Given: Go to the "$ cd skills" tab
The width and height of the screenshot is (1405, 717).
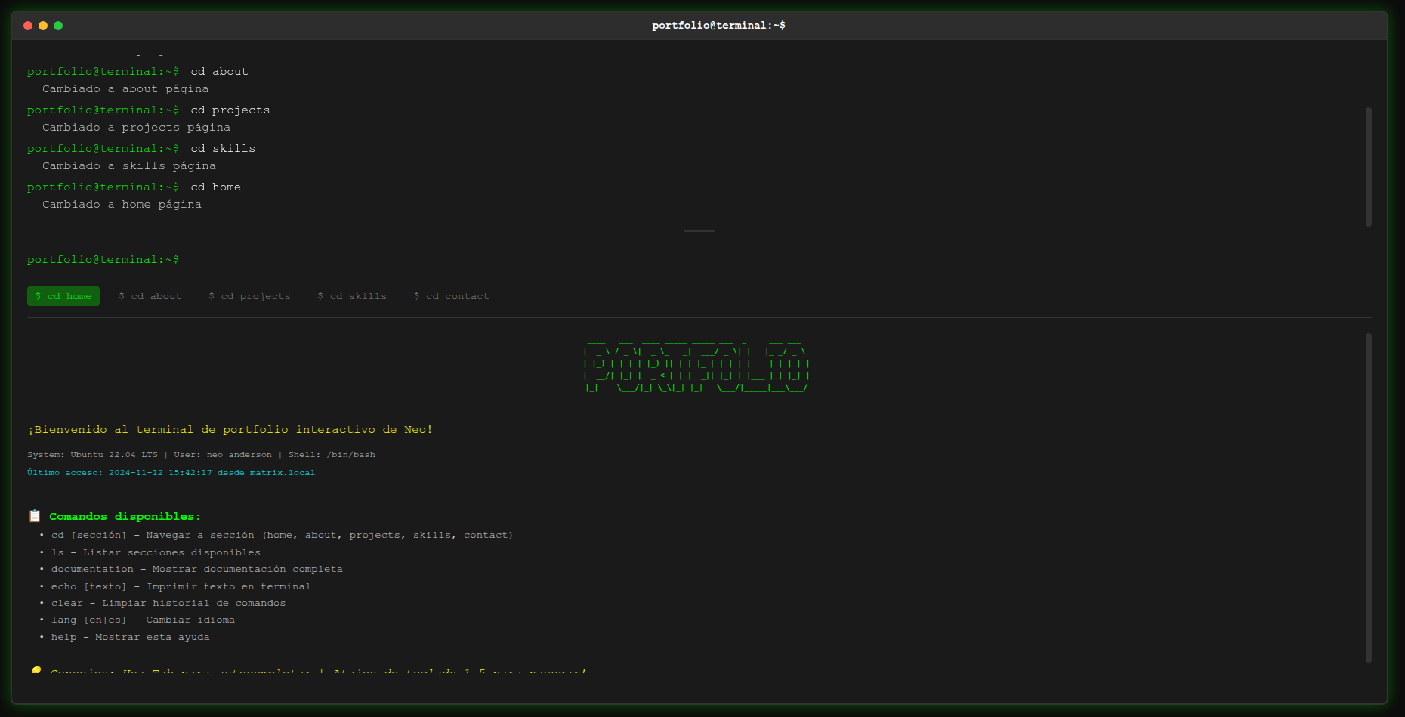Looking at the screenshot, I should click(x=352, y=296).
